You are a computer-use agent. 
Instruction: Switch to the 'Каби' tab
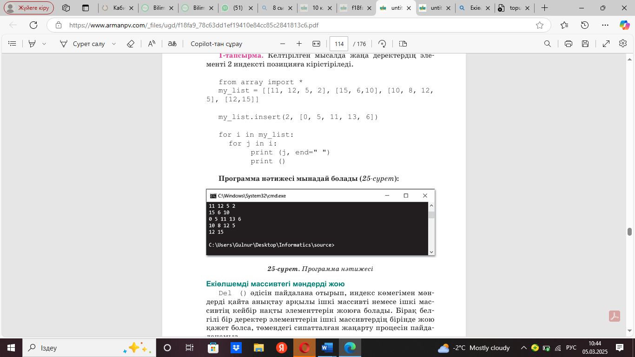click(118, 8)
